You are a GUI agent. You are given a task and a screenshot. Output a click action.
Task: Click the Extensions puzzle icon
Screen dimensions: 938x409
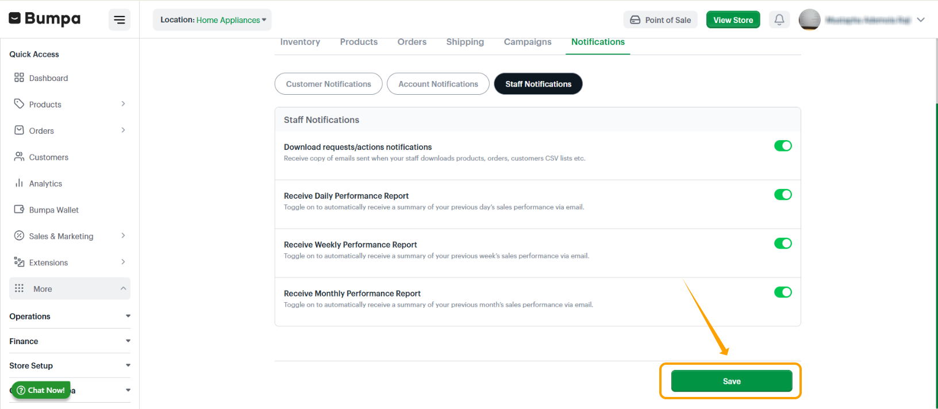(19, 263)
